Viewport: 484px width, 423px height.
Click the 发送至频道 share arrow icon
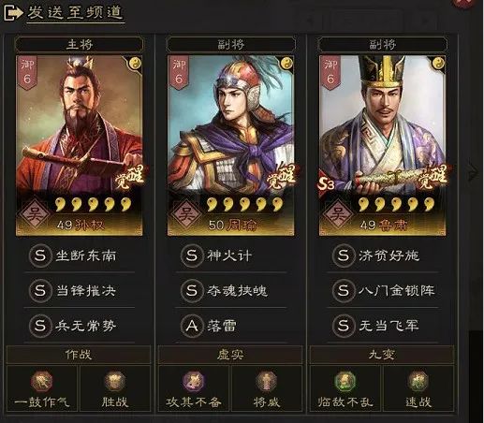tap(13, 12)
